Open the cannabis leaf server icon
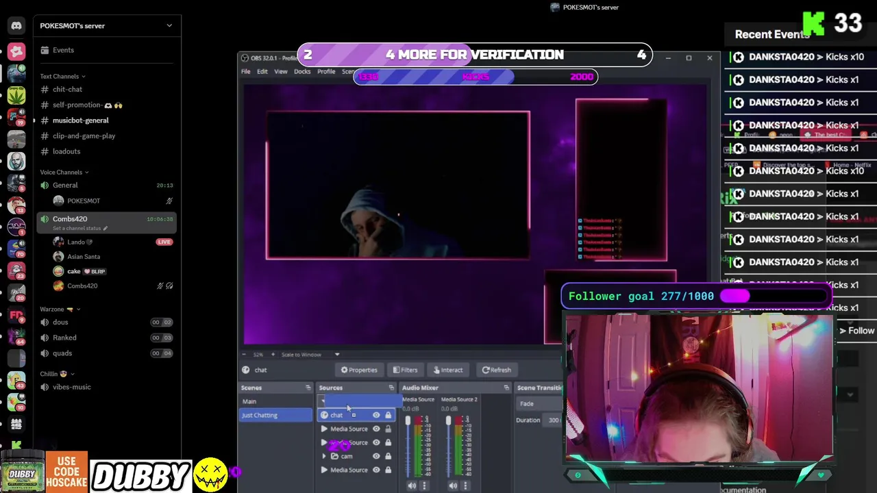 point(16,95)
